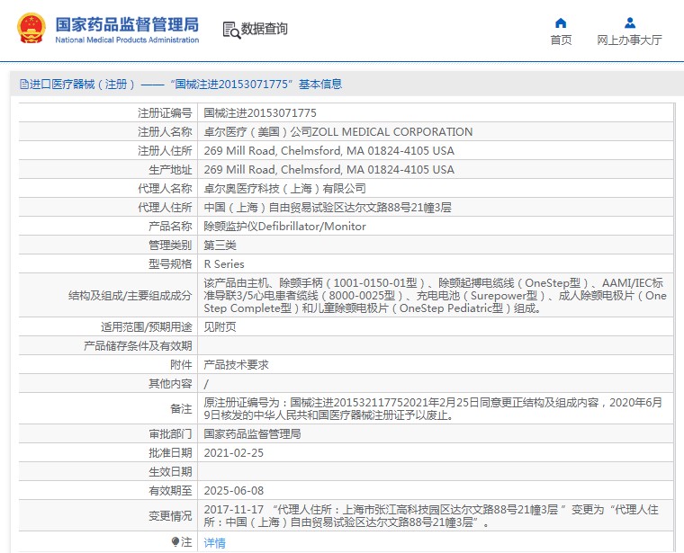684x553 pixels.
Task: Click the user icon above 网上办事大厅
Action: [x=630, y=23]
